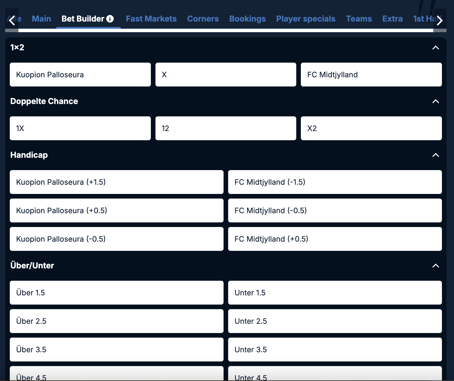Collapse the Handicap section
Screen dimensions: 454x381
[436, 155]
